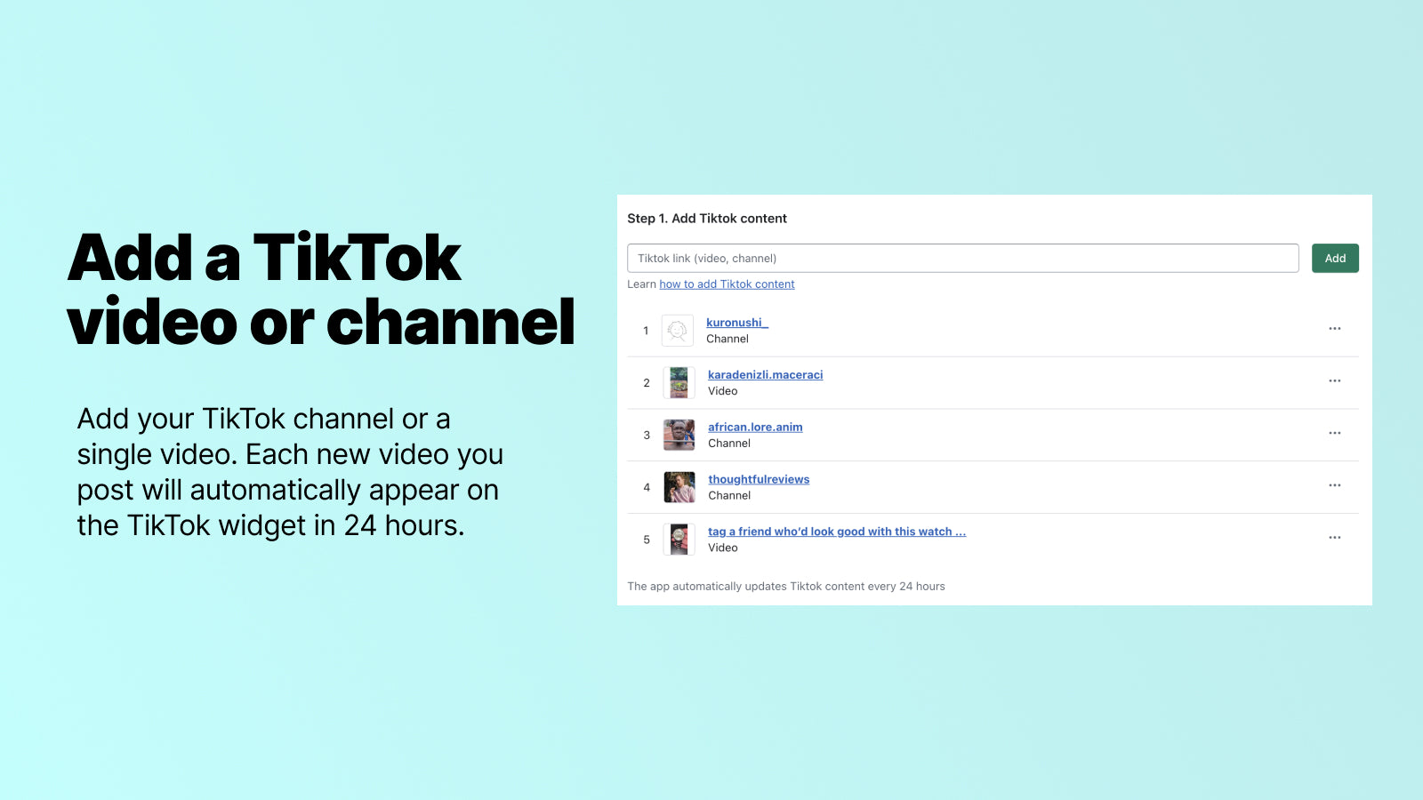
Task: Click the 'Video' label under the watch link
Action: click(723, 548)
